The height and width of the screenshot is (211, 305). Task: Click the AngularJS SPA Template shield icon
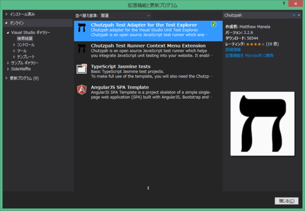(82, 90)
